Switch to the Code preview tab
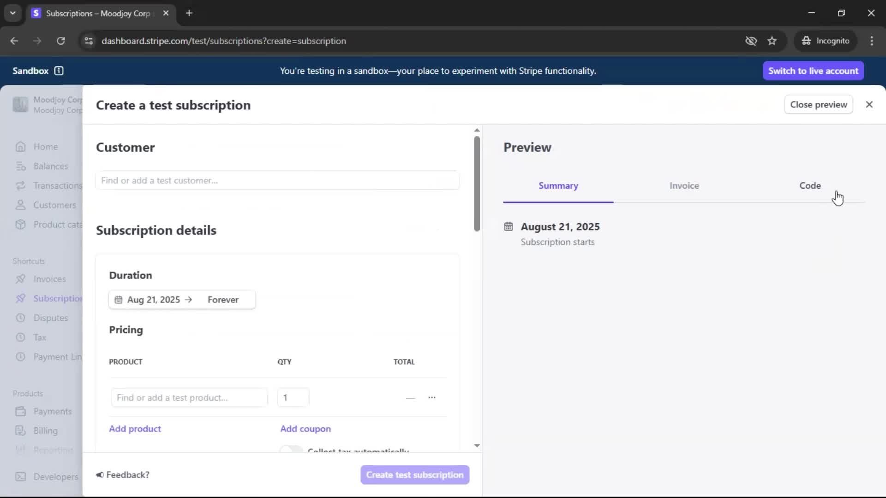The image size is (886, 498). click(810, 186)
